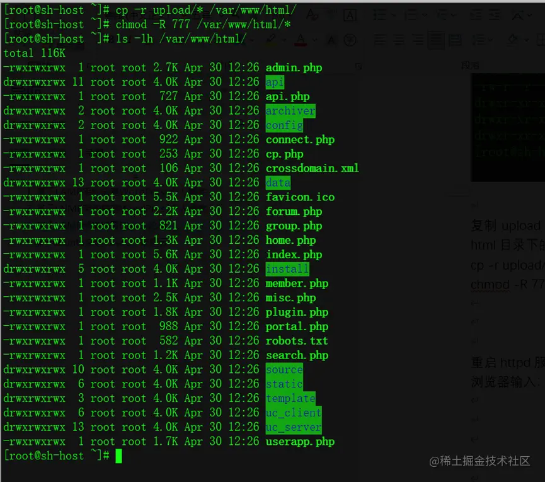The image size is (545, 482).
Task: Click the link count 10 in the source row
Action: [x=78, y=370]
